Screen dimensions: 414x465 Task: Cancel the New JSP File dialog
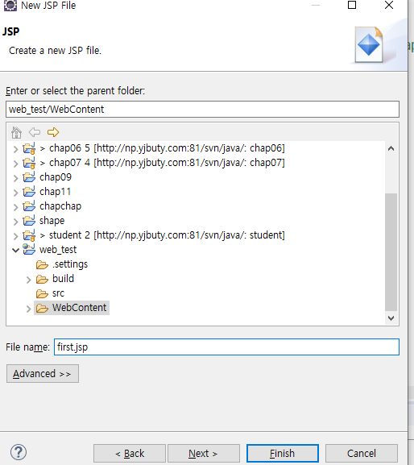click(362, 453)
